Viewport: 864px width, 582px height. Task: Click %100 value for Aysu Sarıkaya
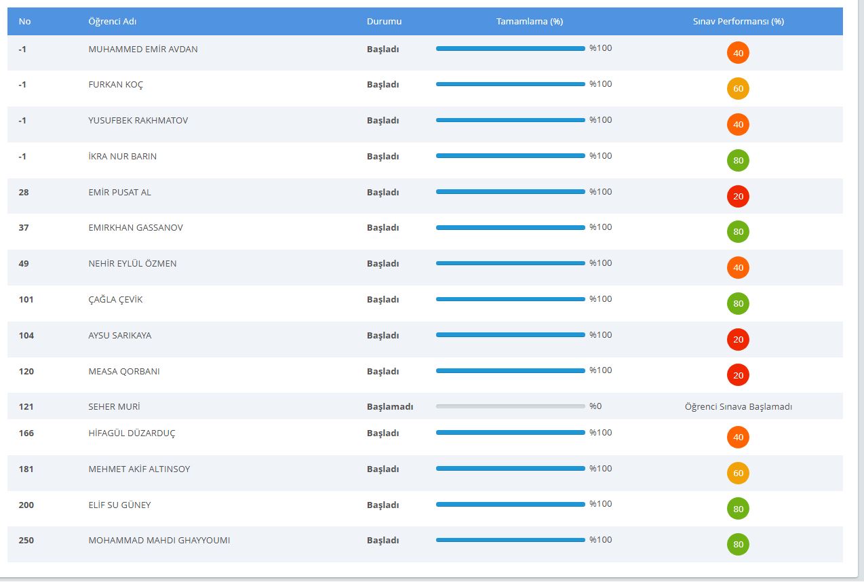point(601,335)
